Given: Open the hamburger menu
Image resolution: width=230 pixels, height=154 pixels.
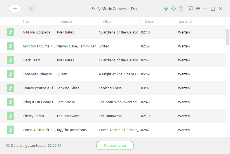Looking at the screenshot, I should click(198, 9).
